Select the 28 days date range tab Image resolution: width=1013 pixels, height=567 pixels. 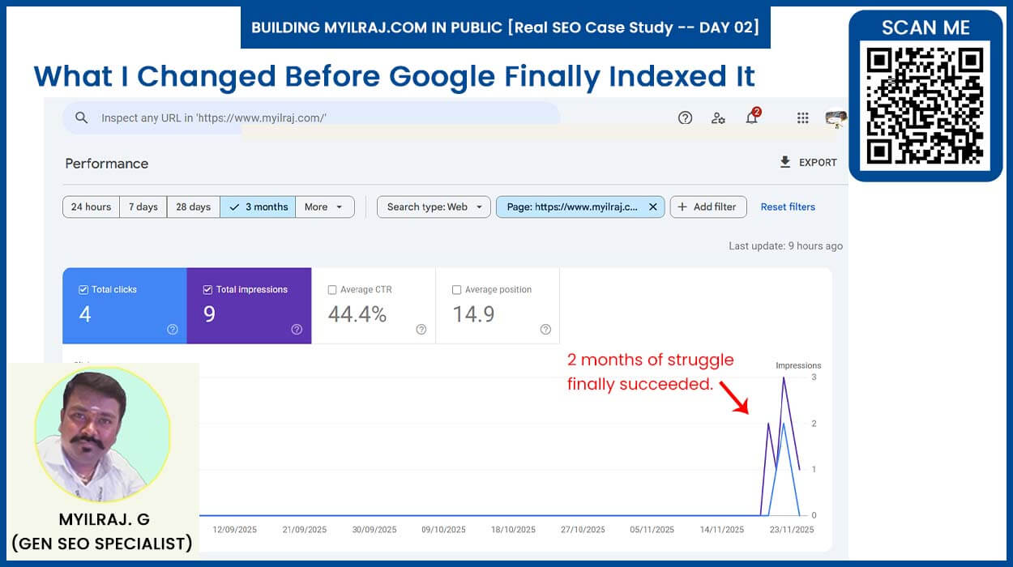tap(193, 207)
